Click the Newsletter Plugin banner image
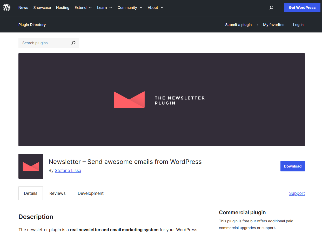Screen dimensions: 322x234 click(x=162, y=99)
